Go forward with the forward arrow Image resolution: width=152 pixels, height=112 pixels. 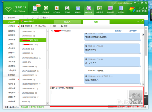pos(33,18)
